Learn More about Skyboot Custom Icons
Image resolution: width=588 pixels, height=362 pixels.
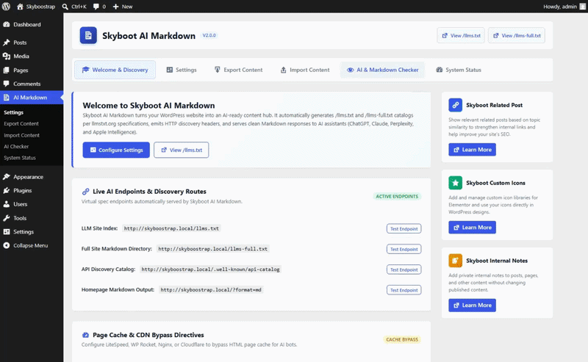pyautogui.click(x=472, y=228)
